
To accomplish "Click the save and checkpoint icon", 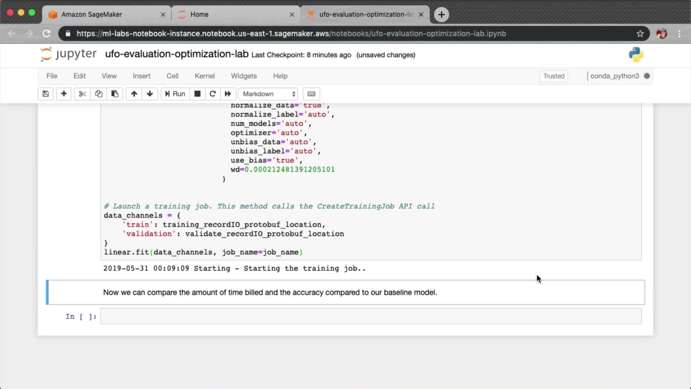I will point(46,94).
